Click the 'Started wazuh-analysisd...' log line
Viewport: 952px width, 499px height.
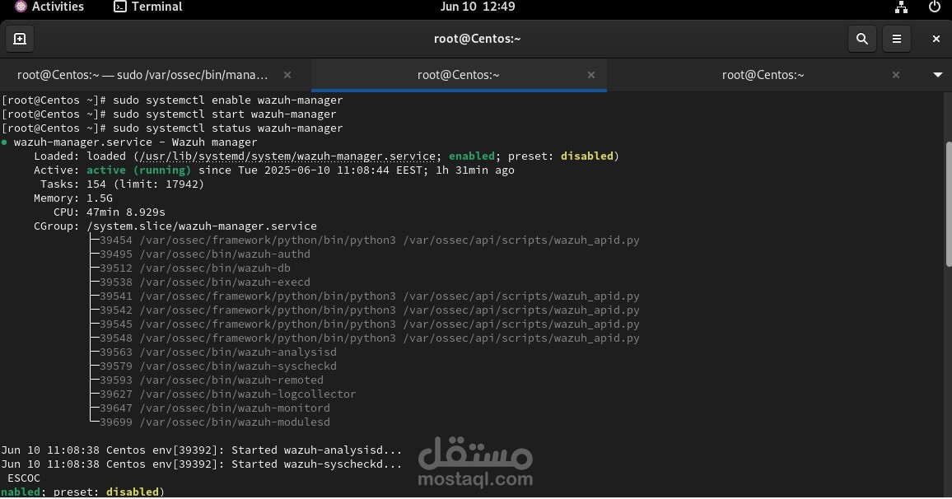202,450
